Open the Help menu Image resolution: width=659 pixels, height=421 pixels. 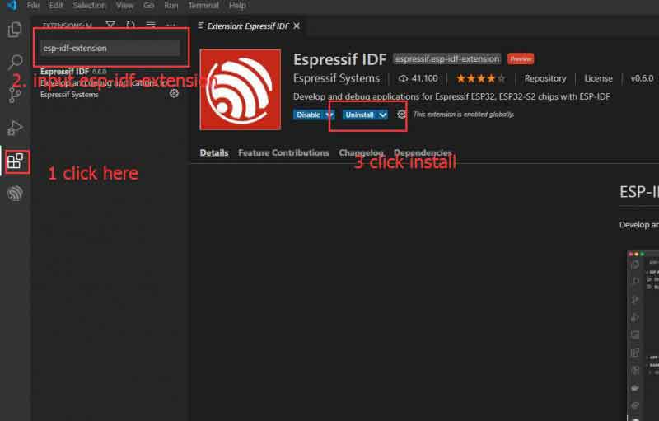coord(237,6)
